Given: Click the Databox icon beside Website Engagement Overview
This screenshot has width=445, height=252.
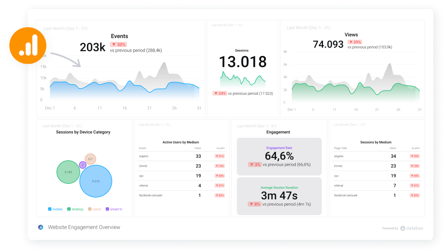Looking at the screenshot, I should tap(41, 227).
